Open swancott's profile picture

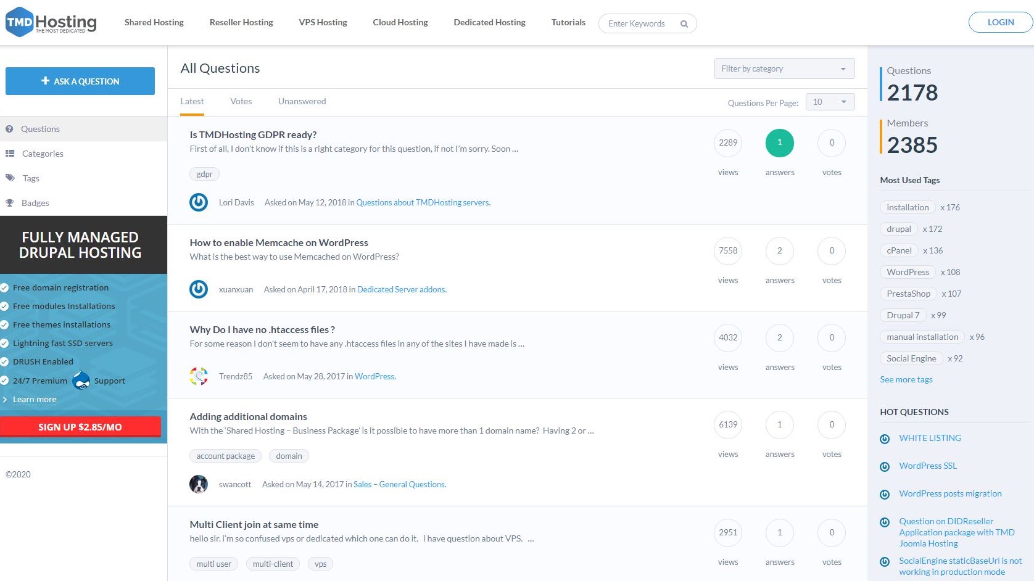(199, 484)
